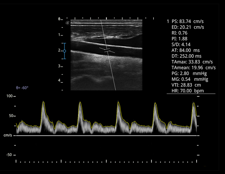Click depth scale label 3
The image size is (225, 174).
click(59, 66)
